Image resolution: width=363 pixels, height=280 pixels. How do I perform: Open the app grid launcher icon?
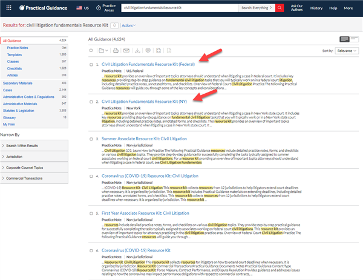click(9, 8)
